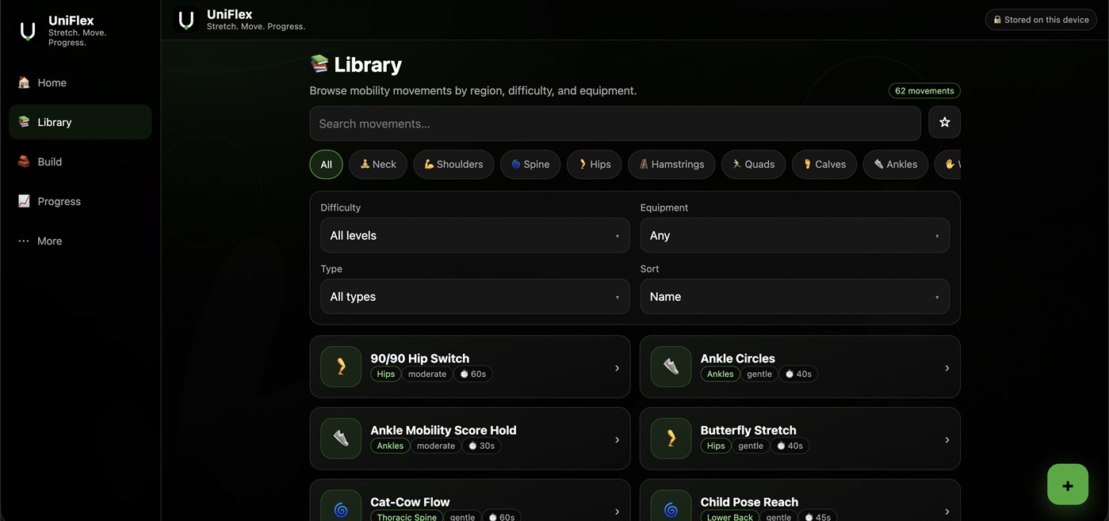Click books emoji beside Library heading
1109x521 pixels.
[319, 64]
